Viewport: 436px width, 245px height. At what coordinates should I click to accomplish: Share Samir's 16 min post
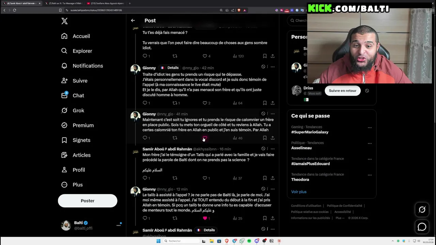coord(272,178)
